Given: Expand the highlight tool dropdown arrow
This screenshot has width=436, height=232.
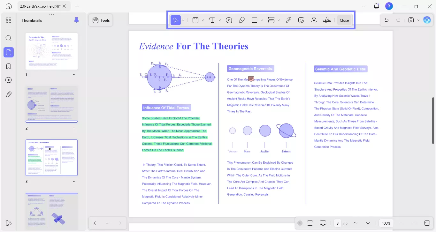Looking at the screenshot, I should (203, 20).
